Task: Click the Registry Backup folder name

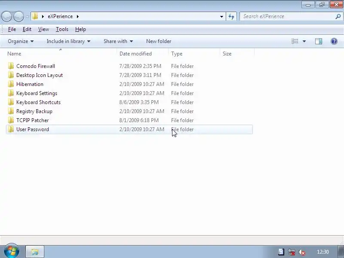Action: pyautogui.click(x=34, y=111)
